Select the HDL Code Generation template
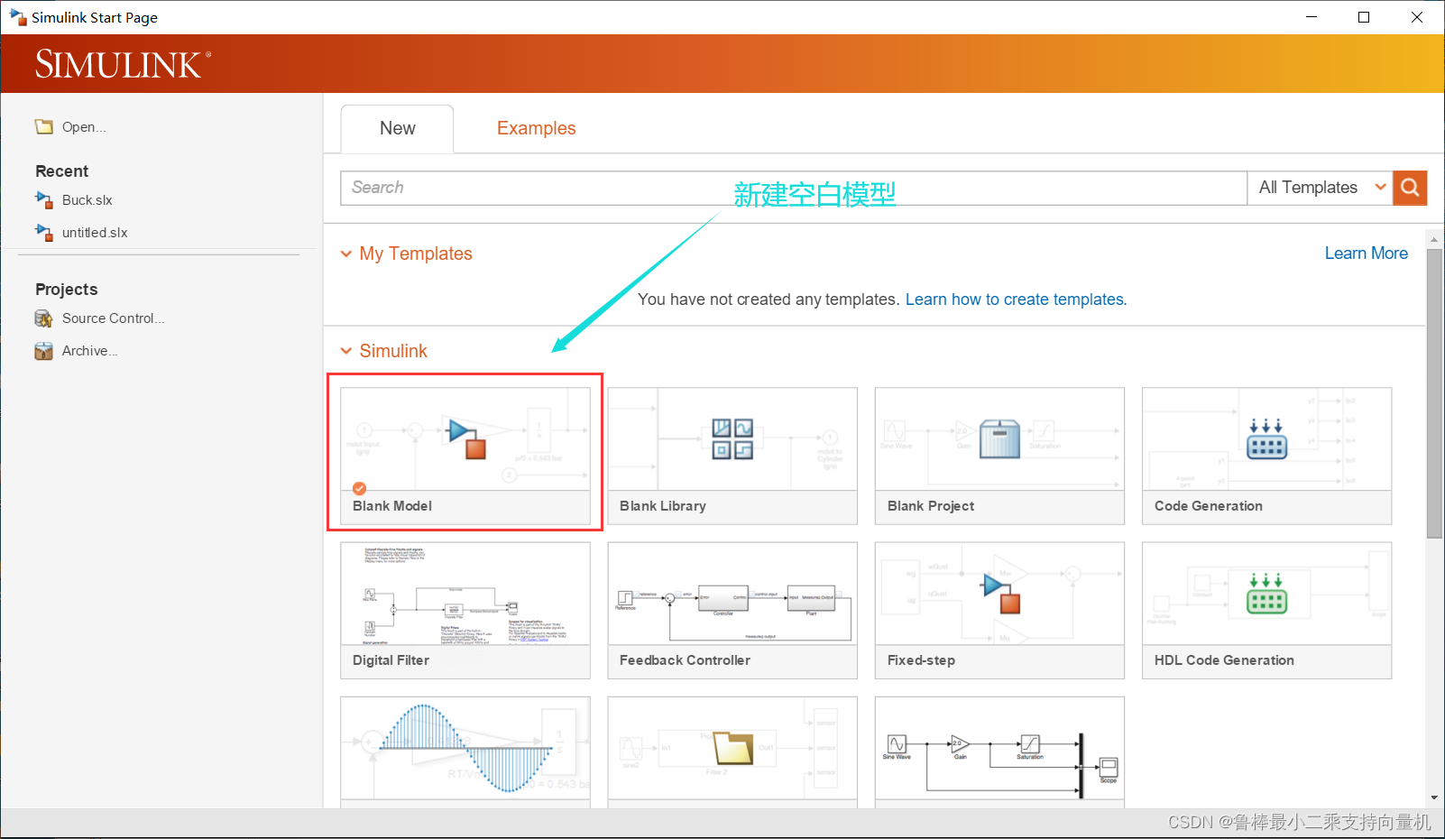This screenshot has height=839, width=1445. click(1266, 610)
